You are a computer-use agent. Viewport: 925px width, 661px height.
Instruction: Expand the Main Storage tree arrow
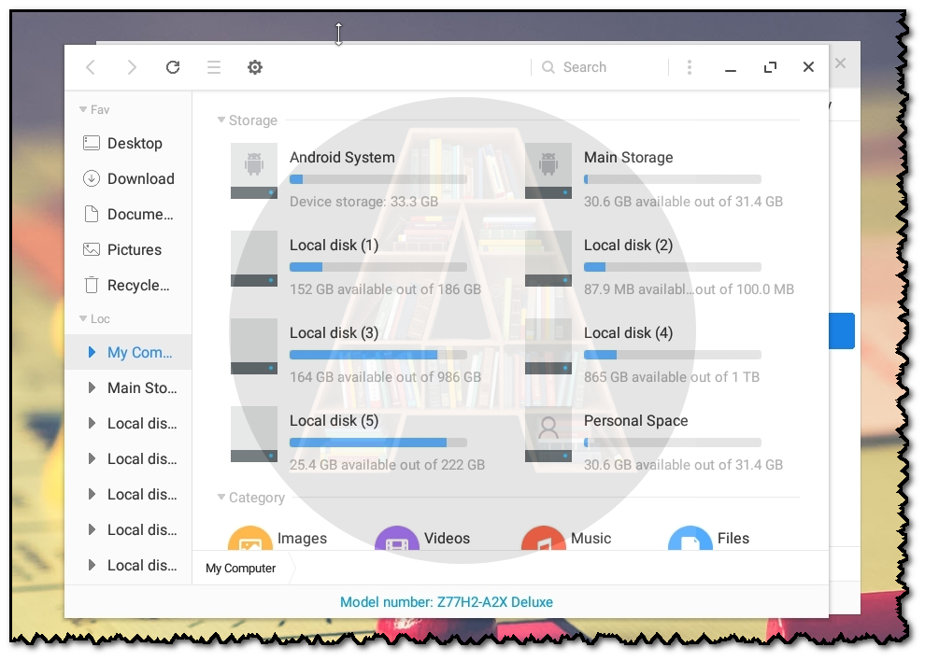coord(92,387)
